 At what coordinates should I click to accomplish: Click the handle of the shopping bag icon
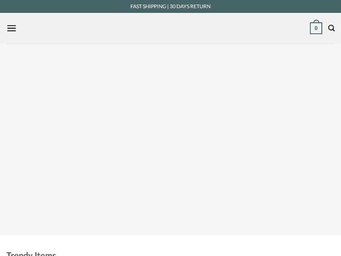pyautogui.click(x=316, y=21)
